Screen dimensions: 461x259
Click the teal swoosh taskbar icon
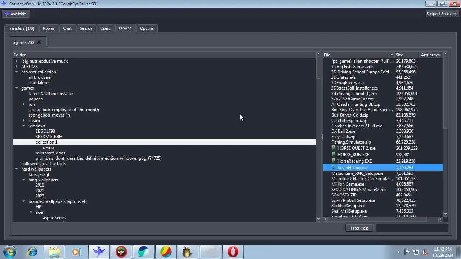tap(144, 252)
